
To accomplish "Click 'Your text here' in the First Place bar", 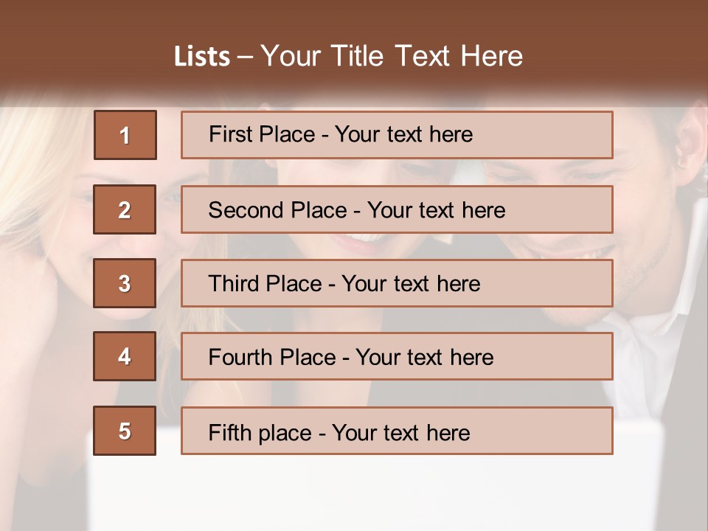I will pos(403,134).
